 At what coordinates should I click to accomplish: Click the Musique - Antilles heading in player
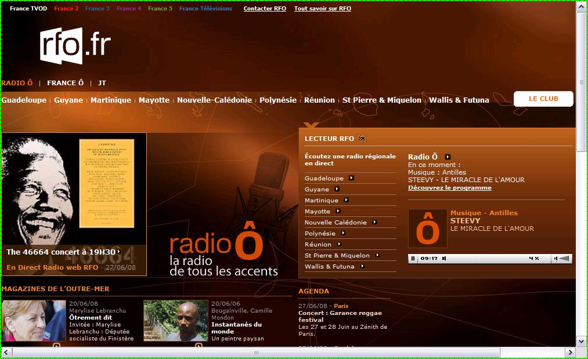tap(484, 212)
